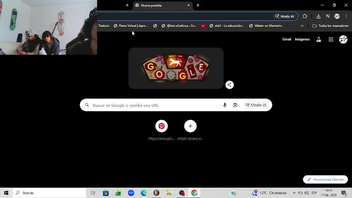Click the help question mark tray icon
Image resolution: width=352 pixels, height=198 pixels.
click(234, 193)
